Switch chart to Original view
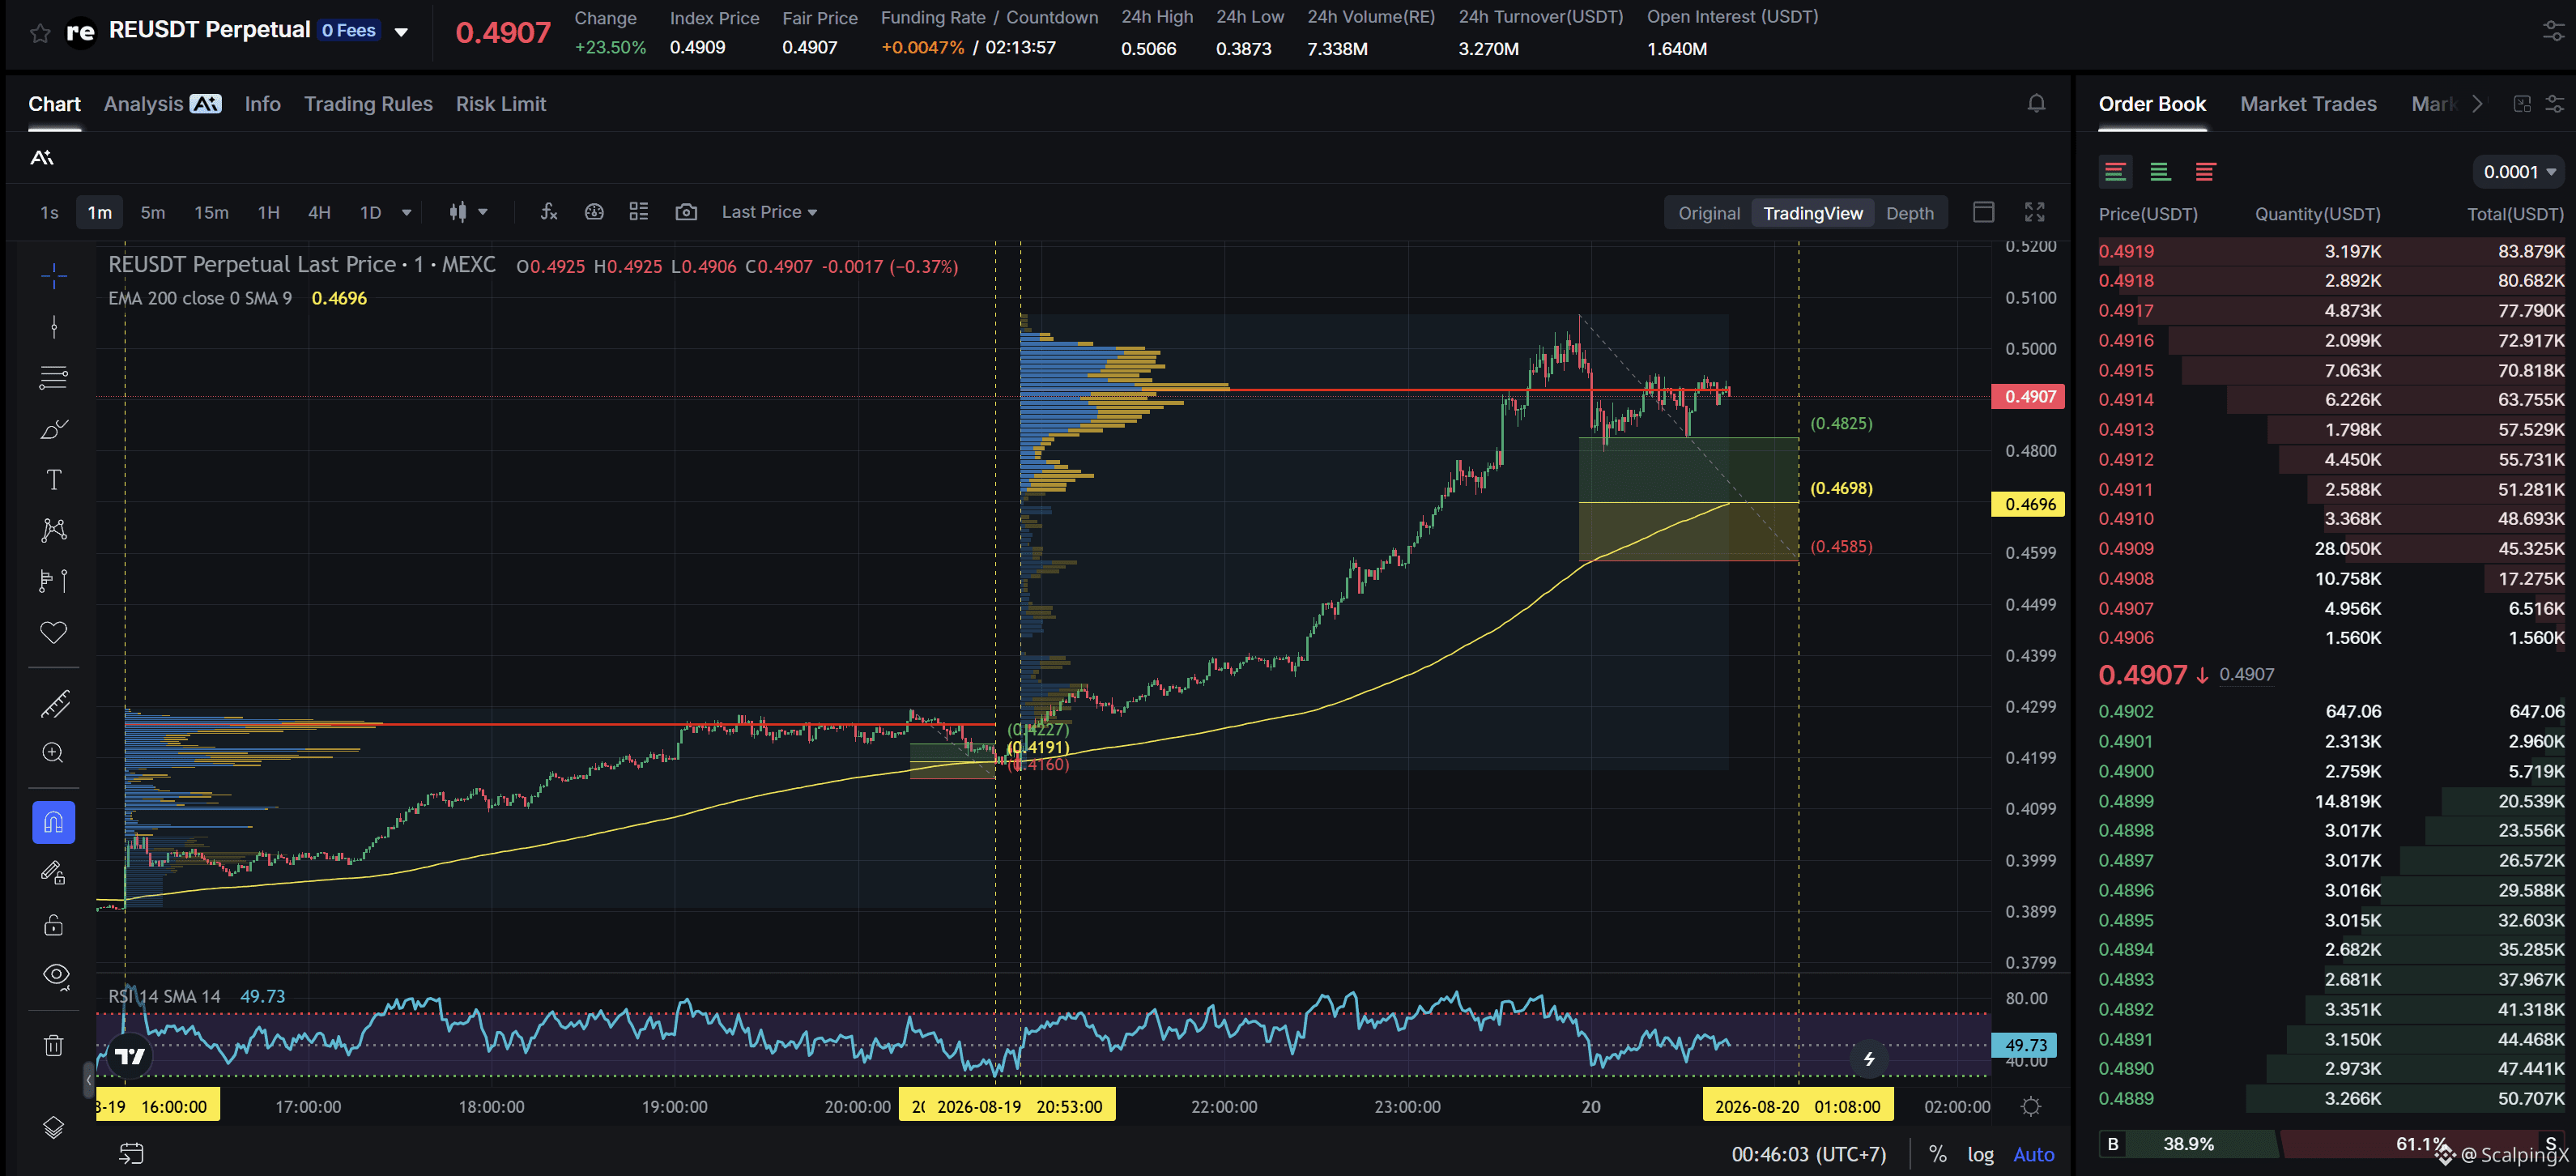2576x1176 pixels. pyautogui.click(x=1708, y=213)
